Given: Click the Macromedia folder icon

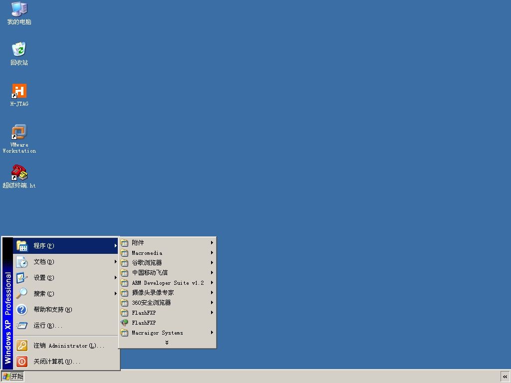Looking at the screenshot, I should tap(124, 253).
